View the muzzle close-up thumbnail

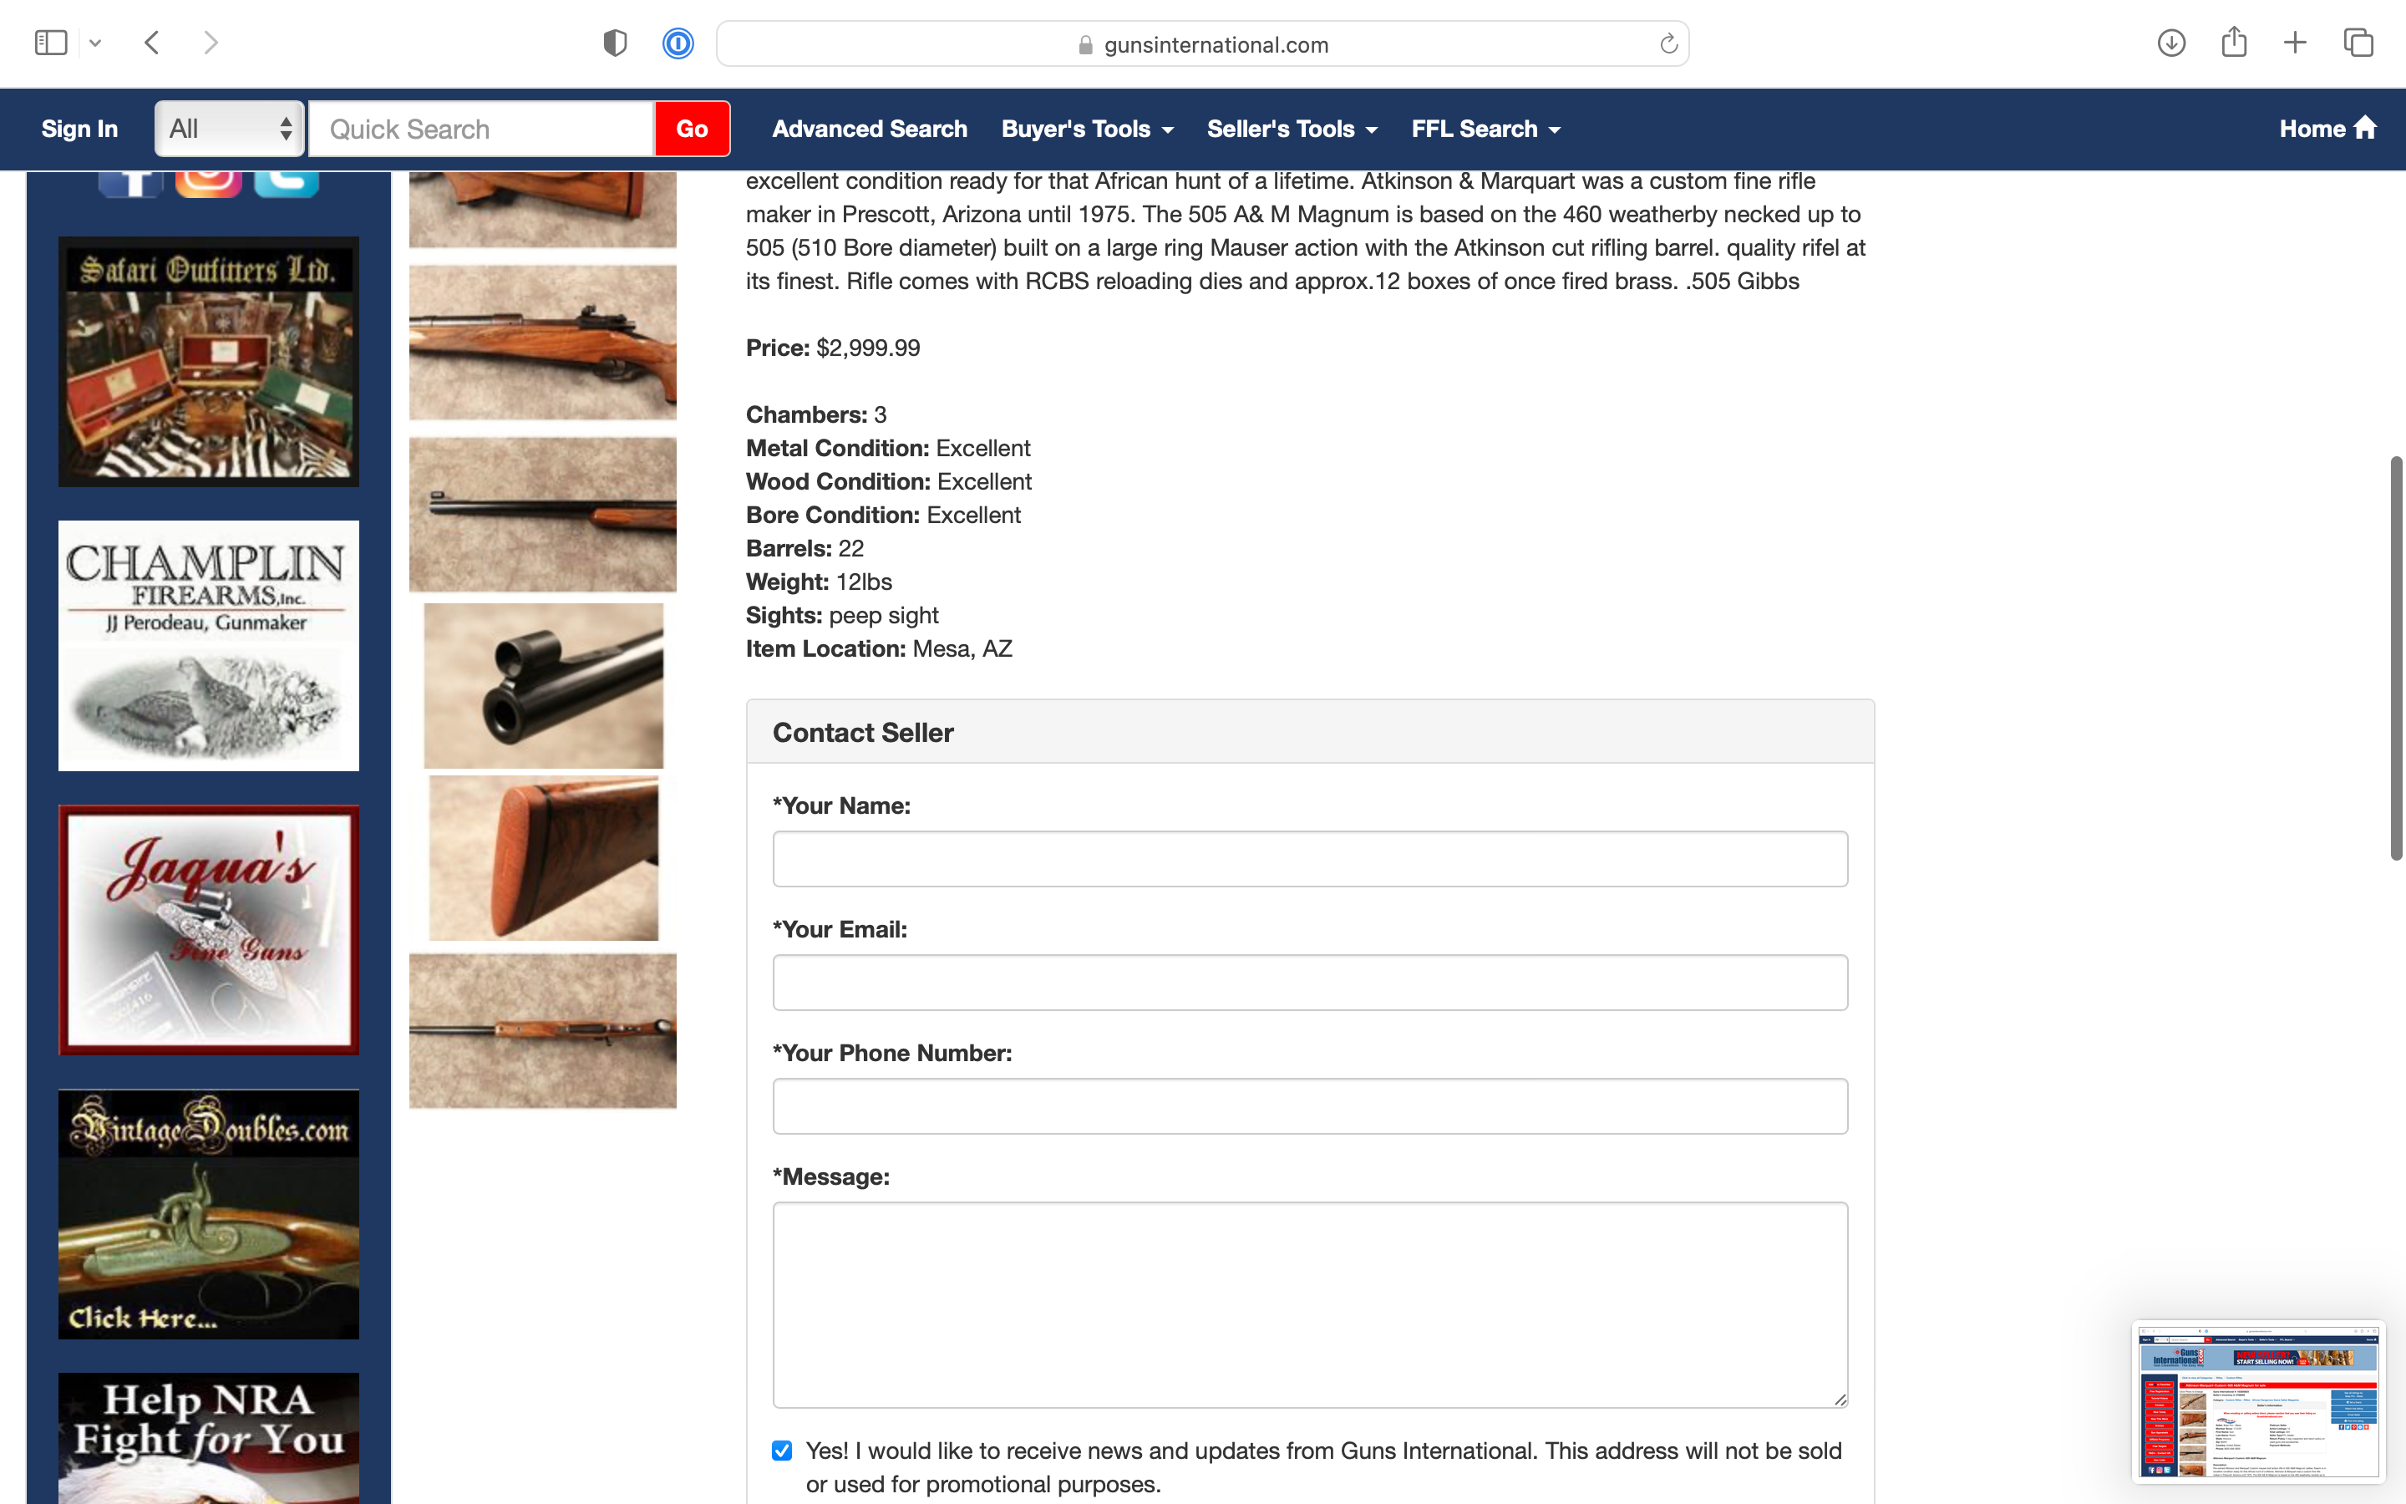pos(543,685)
